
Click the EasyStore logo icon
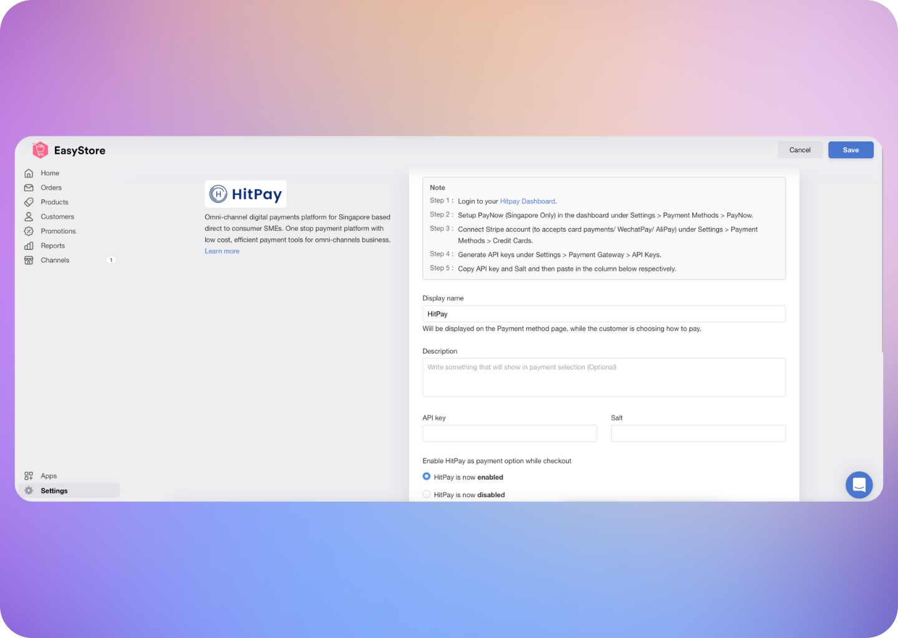click(41, 150)
